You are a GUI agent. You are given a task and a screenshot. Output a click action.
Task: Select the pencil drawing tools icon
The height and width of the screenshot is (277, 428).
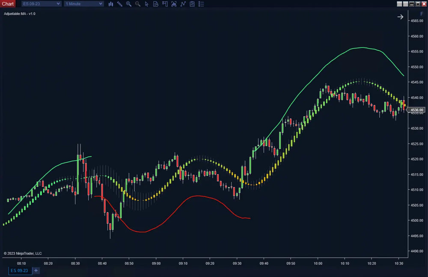[x=119, y=4]
